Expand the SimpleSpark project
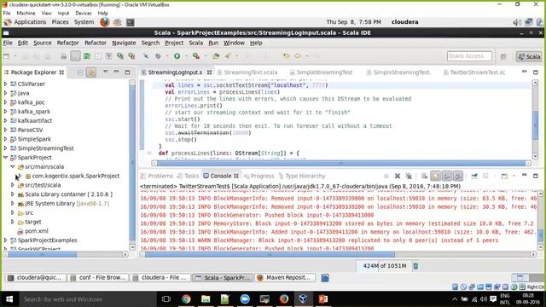The image size is (546, 307). point(5,139)
